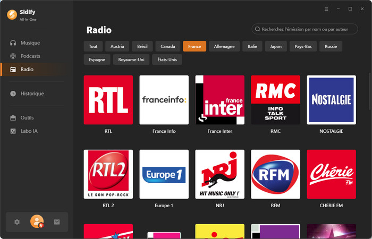Image resolution: width=372 pixels, height=239 pixels.
Task: Select the NRJ radio station tile
Action: click(219, 174)
